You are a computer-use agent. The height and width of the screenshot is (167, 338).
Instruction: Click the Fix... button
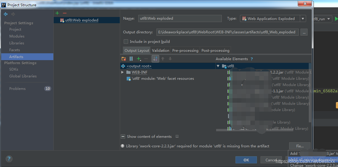pos(300,146)
